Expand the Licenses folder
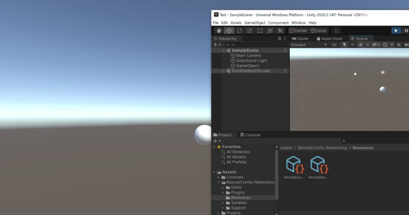 219,177
